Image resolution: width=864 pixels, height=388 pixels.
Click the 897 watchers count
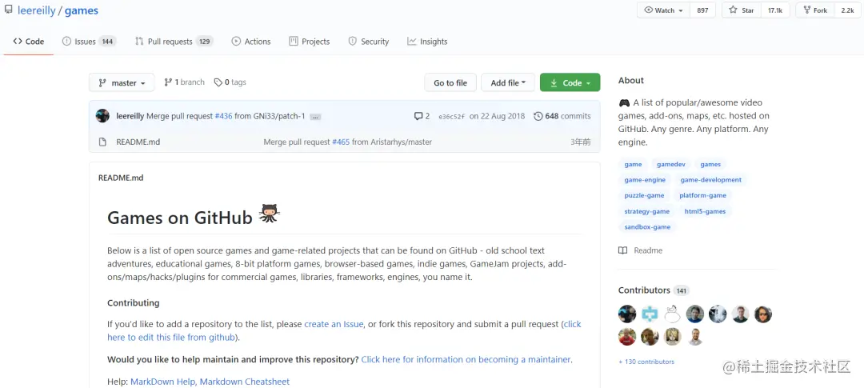702,10
